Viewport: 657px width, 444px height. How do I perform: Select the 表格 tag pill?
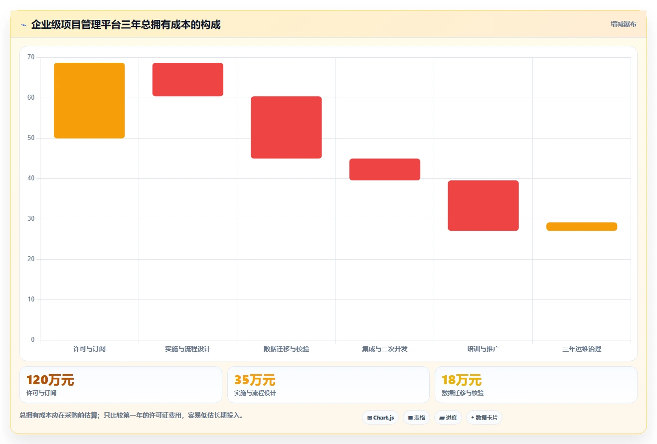click(x=416, y=418)
